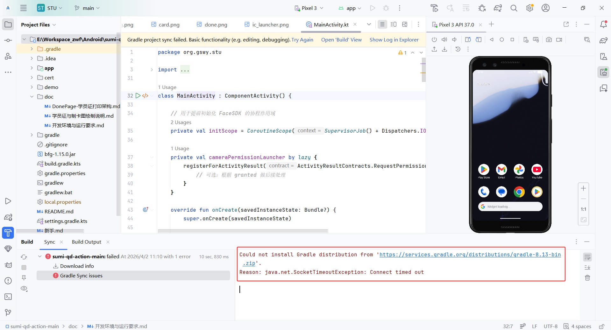
Task: Open the Logcat tool window
Action: [x=8, y=265]
